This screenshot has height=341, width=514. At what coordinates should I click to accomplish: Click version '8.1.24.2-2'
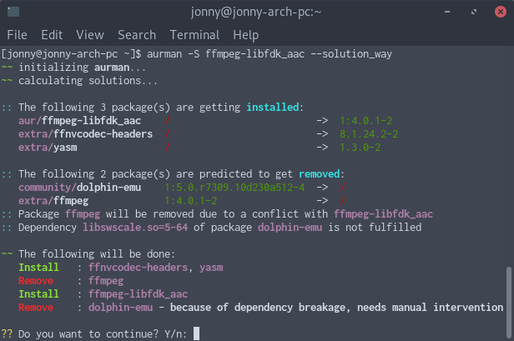tap(369, 134)
